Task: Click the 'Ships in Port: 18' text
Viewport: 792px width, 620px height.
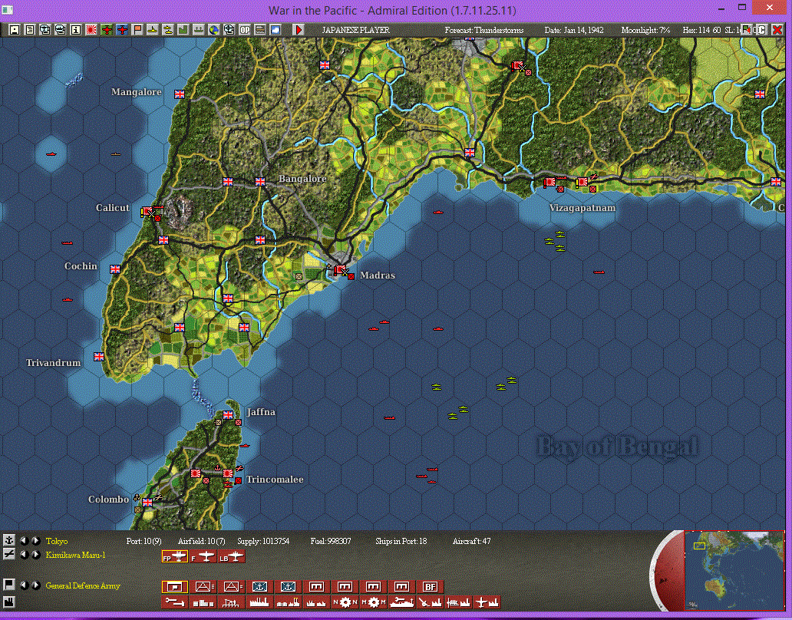Action: pos(401,541)
